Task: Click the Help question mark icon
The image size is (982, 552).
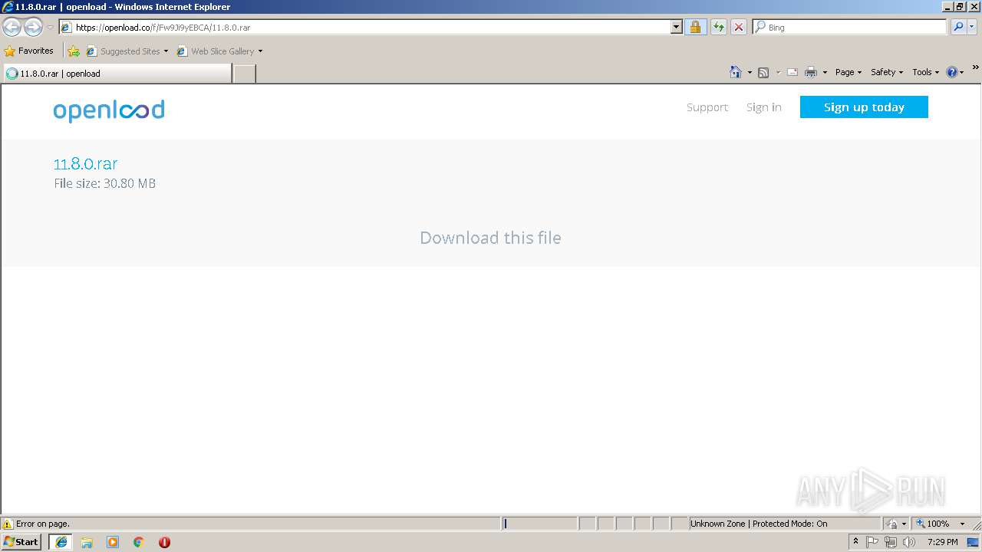Action: coord(952,72)
